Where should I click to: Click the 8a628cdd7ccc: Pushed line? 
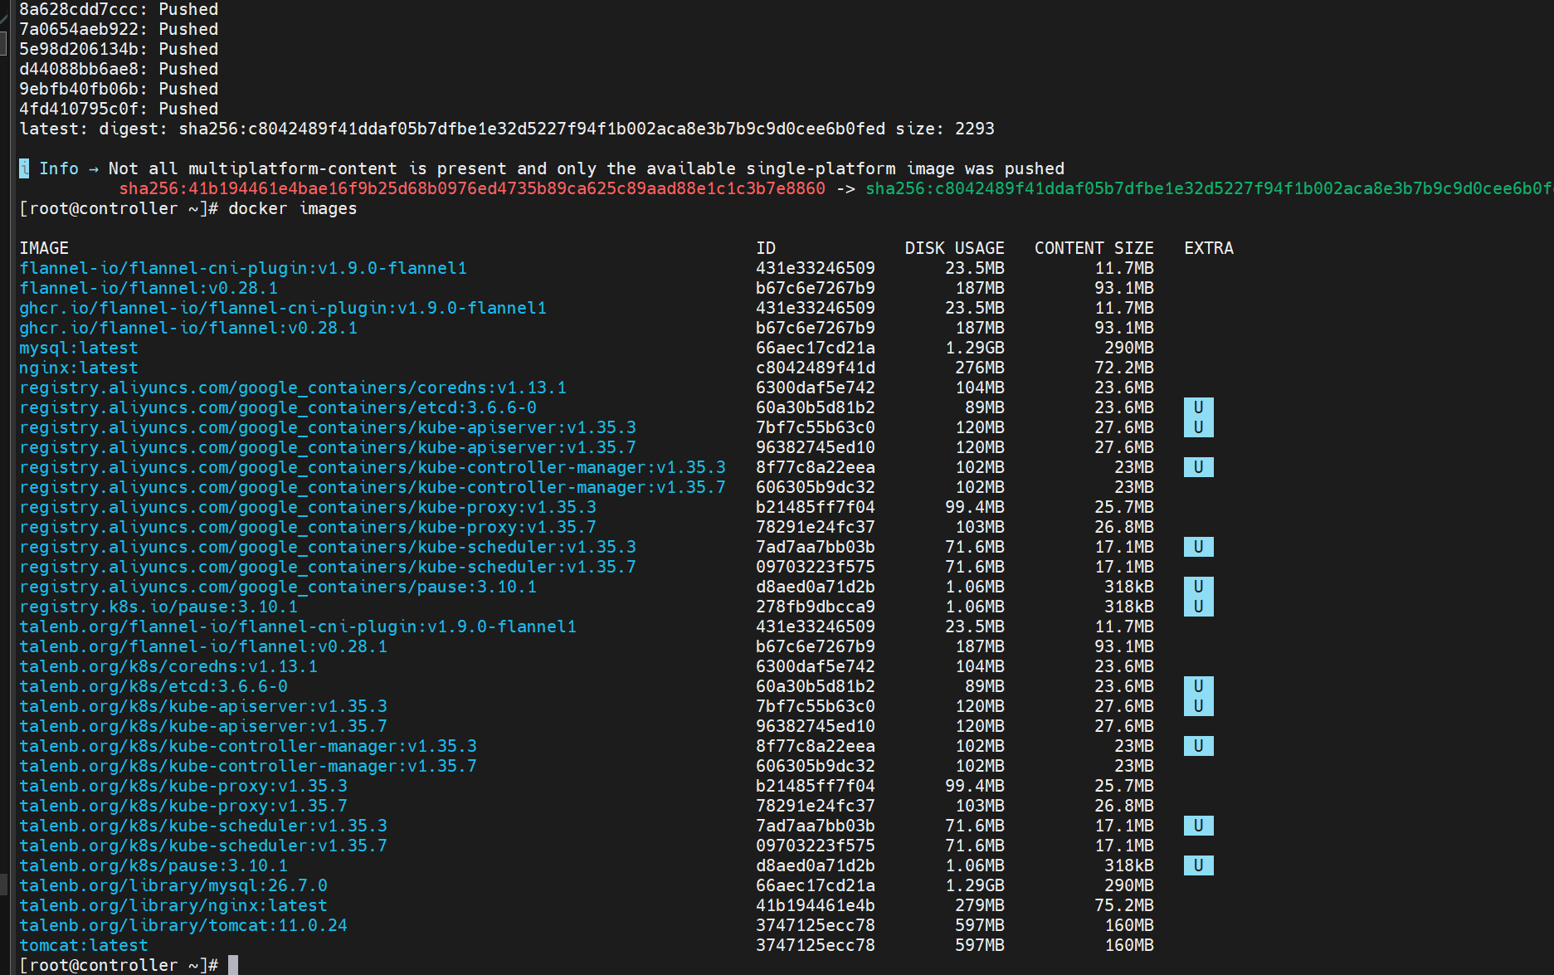119,9
